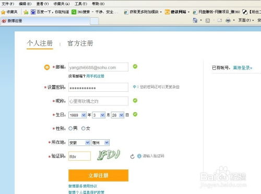Click the IFDV captcha image
Viewport: 261px width, 194px height.
pyautogui.click(x=109, y=155)
